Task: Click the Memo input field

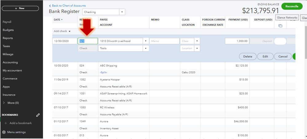Action: coord(164,41)
